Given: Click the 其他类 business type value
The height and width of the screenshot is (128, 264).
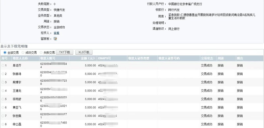Looking at the screenshot, I should pos(58,16).
